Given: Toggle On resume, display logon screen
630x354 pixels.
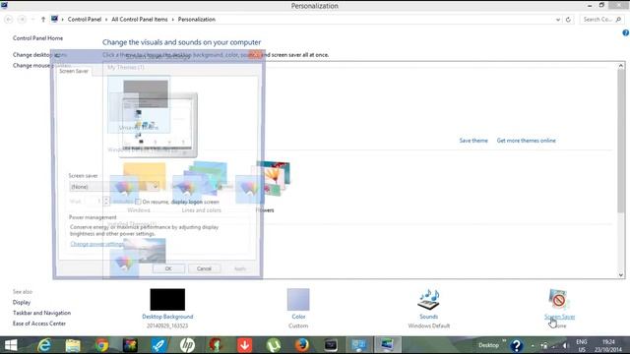Looking at the screenshot, I should [x=138, y=202].
